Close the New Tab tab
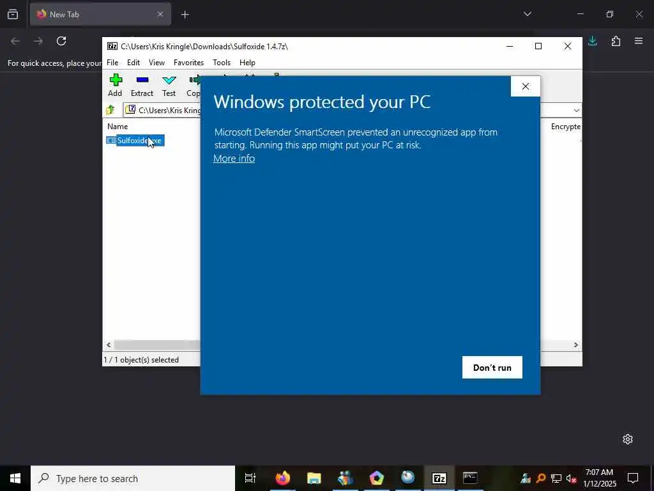Image resolution: width=654 pixels, height=491 pixels. 160,14
